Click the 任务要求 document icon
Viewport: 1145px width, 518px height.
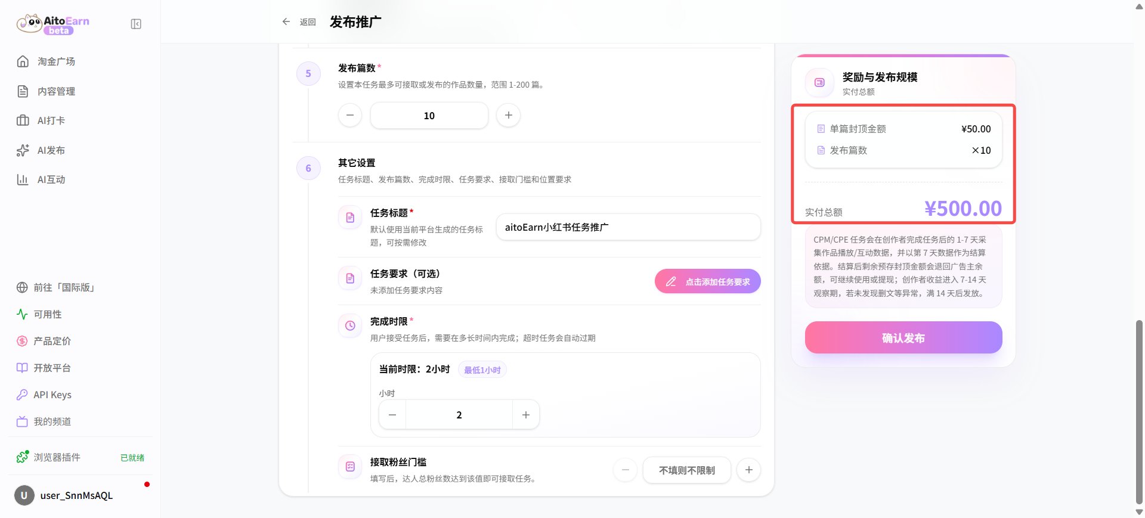(350, 278)
